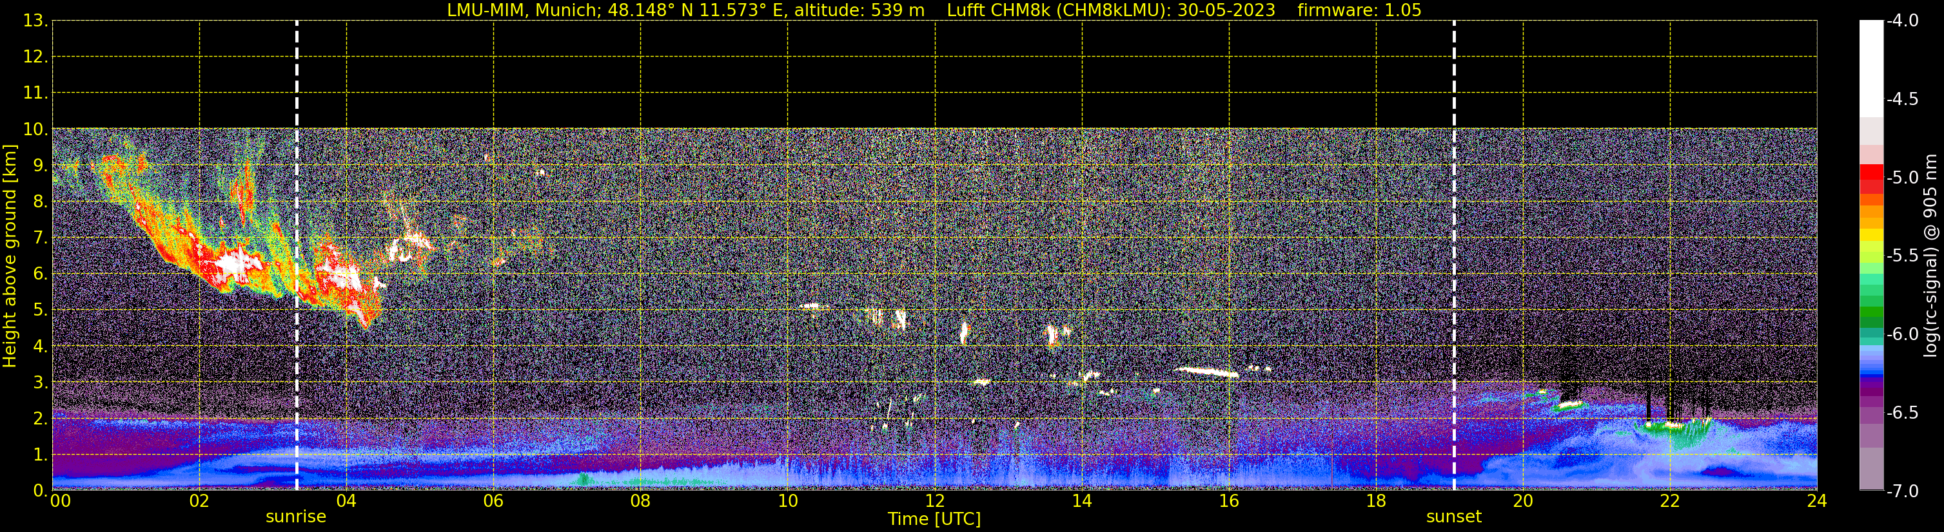
Task: Click the 12 time tick label
Action: point(935,501)
